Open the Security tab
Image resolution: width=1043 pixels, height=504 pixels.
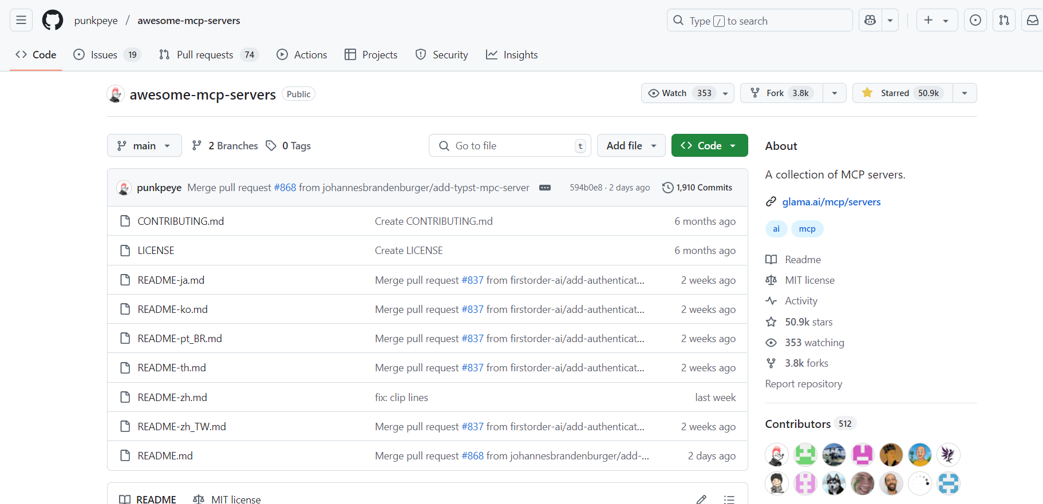point(441,55)
